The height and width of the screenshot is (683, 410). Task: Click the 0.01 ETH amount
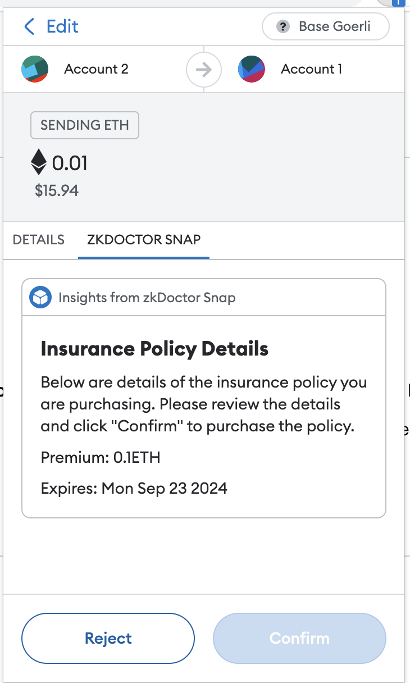point(70,163)
